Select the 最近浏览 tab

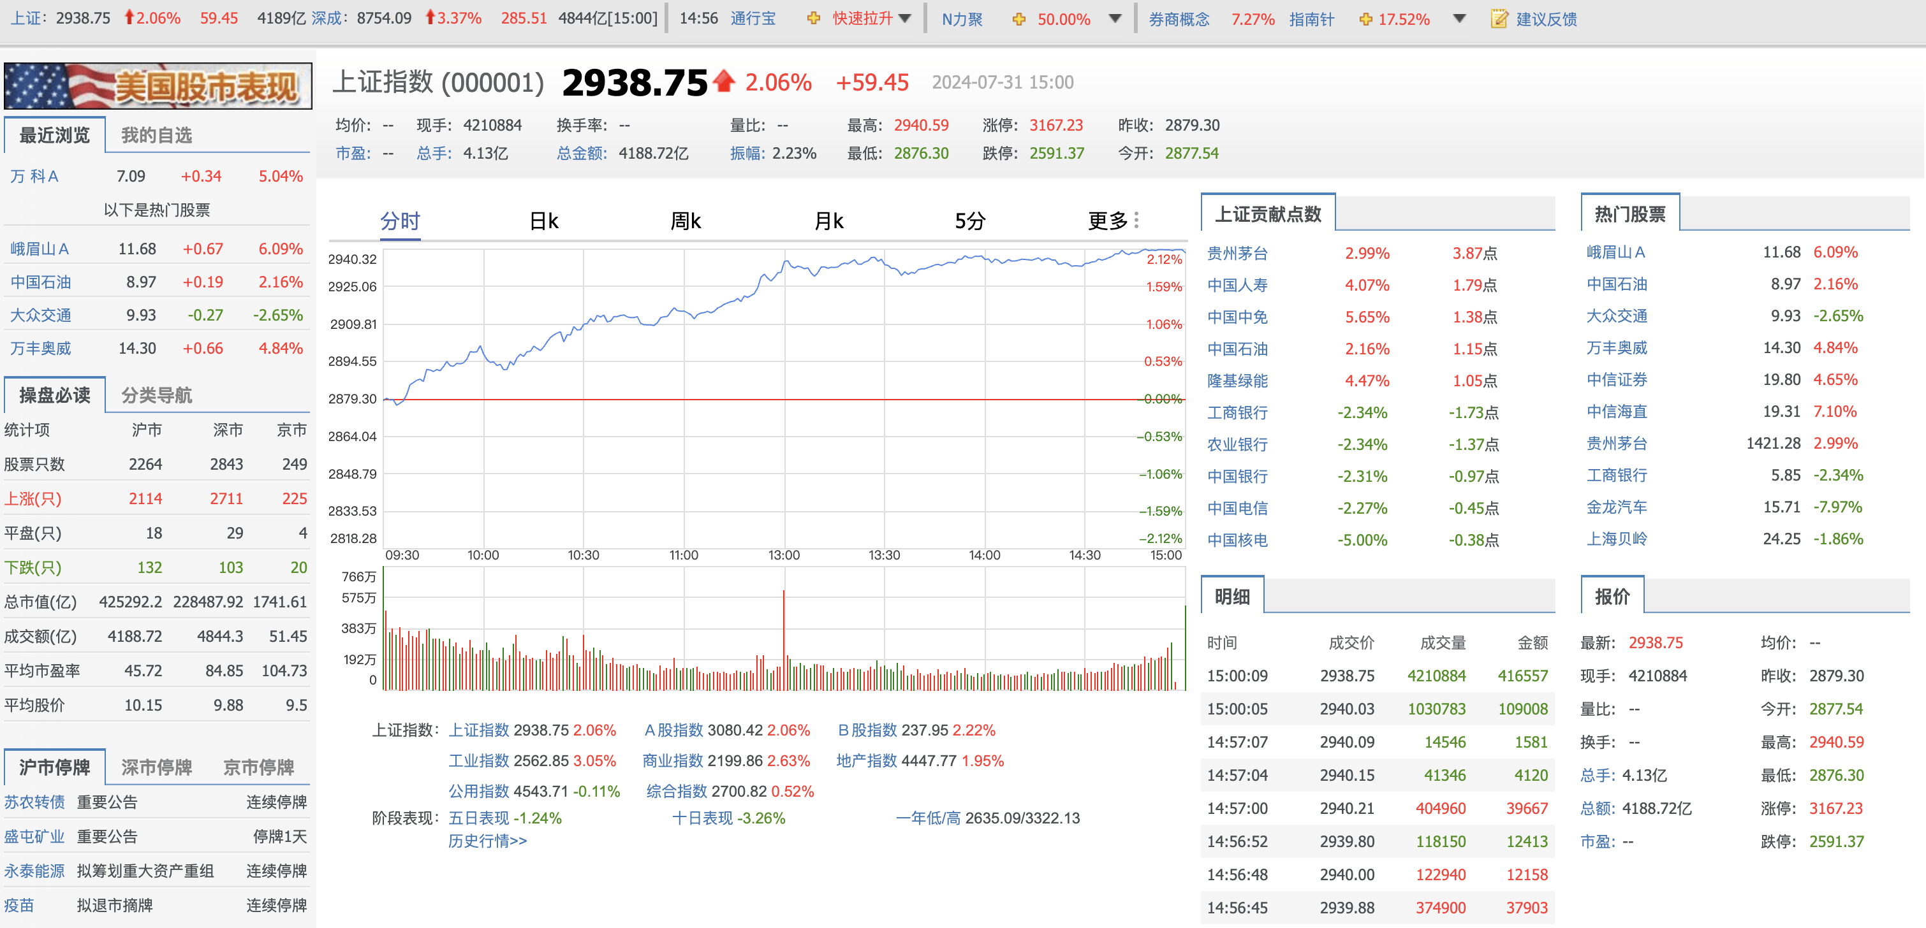tap(55, 135)
